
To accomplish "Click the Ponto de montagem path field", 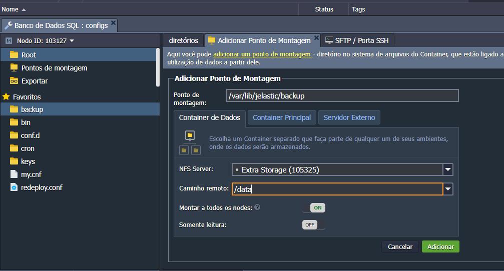I will click(342, 95).
